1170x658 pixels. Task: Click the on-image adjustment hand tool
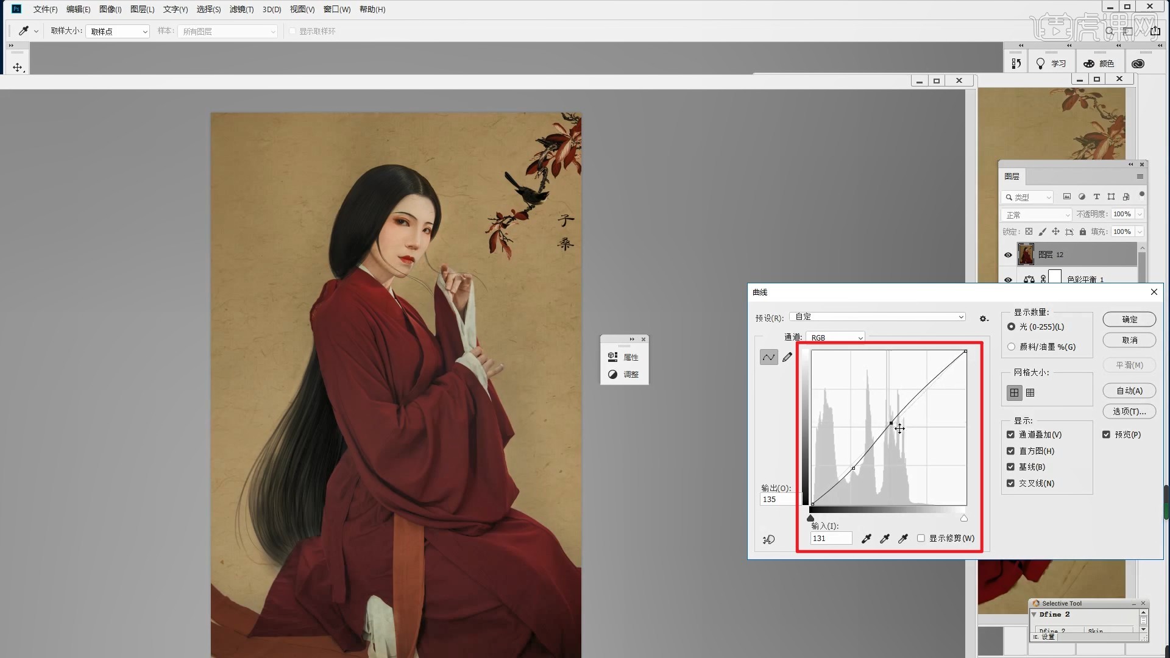769,540
